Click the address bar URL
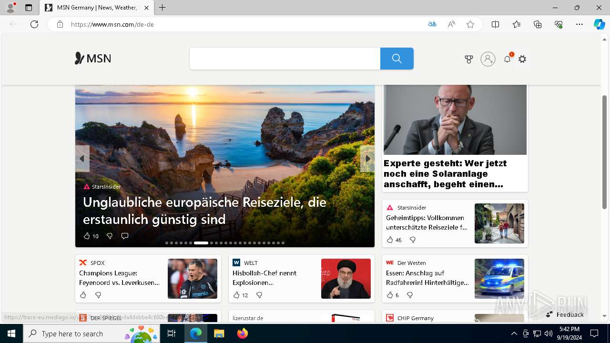The width and height of the screenshot is (610, 343). point(112,24)
